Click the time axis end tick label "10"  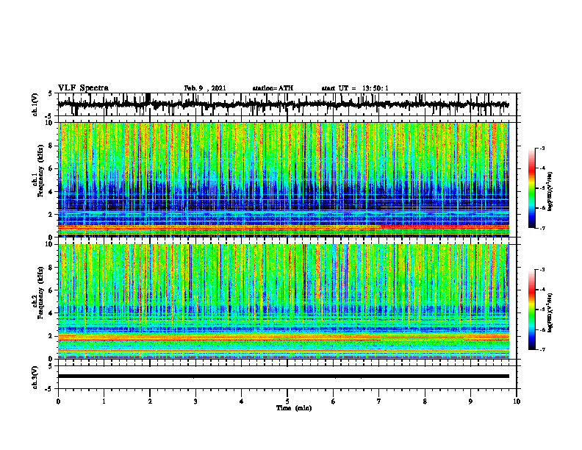tap(517, 401)
